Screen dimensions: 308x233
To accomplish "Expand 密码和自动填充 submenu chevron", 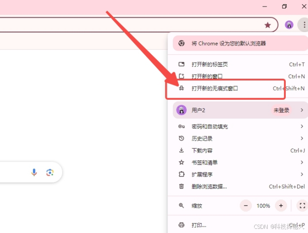I will [302, 126].
